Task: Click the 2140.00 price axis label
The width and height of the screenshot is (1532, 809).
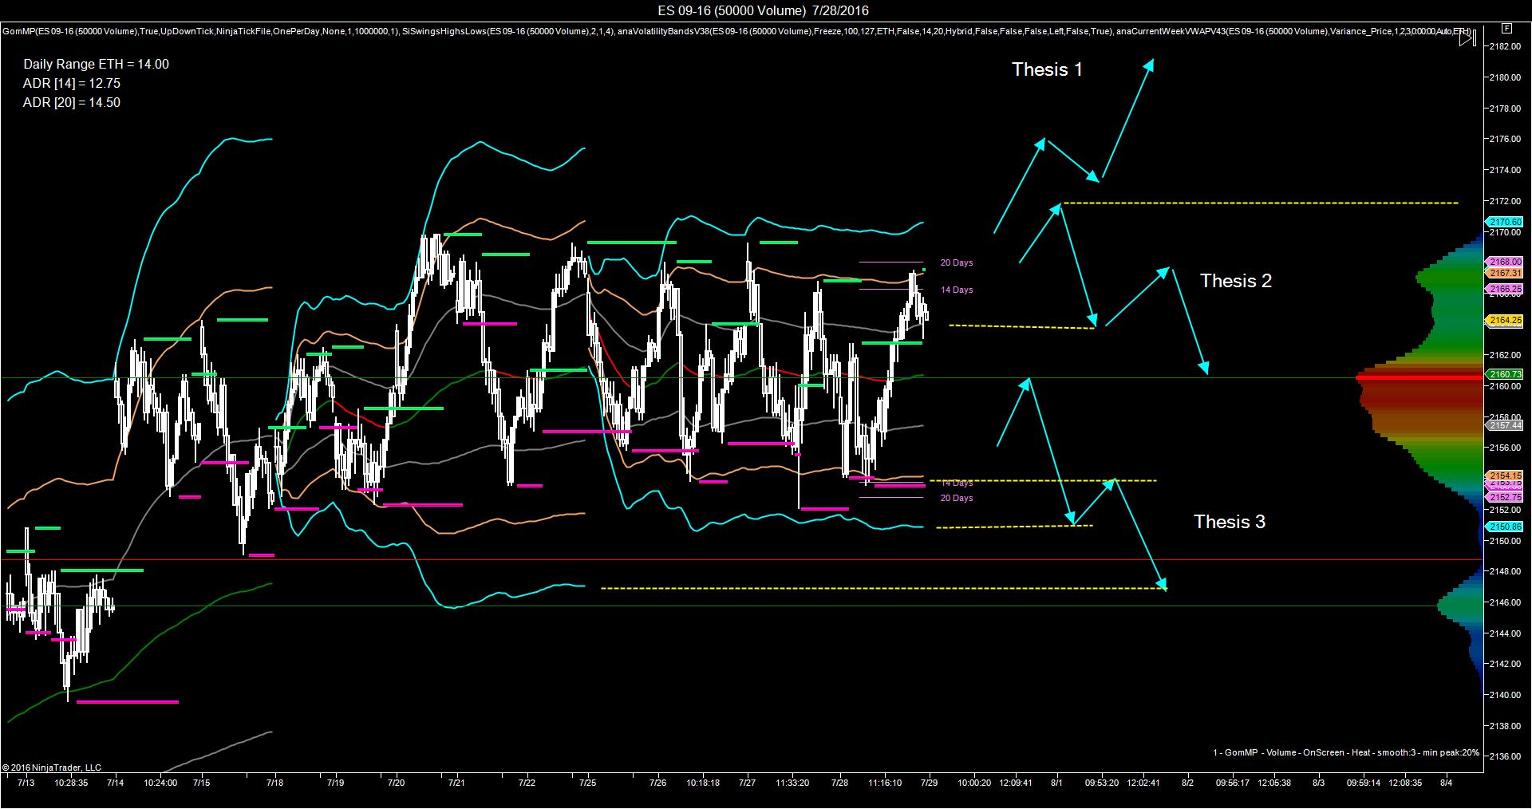Action: 1505,695
